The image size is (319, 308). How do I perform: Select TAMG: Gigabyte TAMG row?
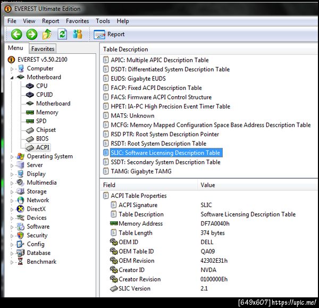[x=137, y=171]
